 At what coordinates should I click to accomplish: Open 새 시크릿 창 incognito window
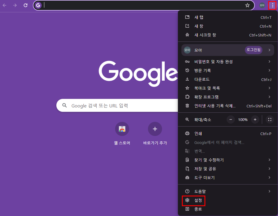pyautogui.click(x=228, y=35)
